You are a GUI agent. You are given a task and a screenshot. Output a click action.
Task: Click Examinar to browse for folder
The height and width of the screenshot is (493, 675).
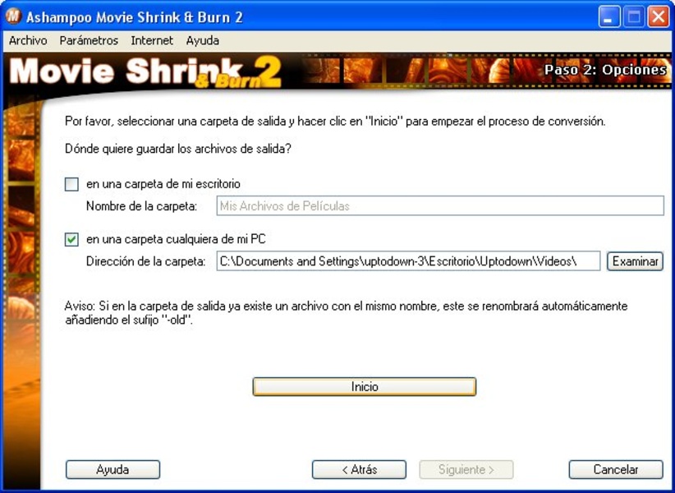point(635,261)
